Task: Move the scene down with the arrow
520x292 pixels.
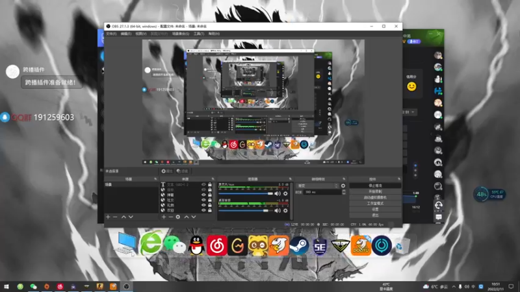Action: (x=131, y=217)
